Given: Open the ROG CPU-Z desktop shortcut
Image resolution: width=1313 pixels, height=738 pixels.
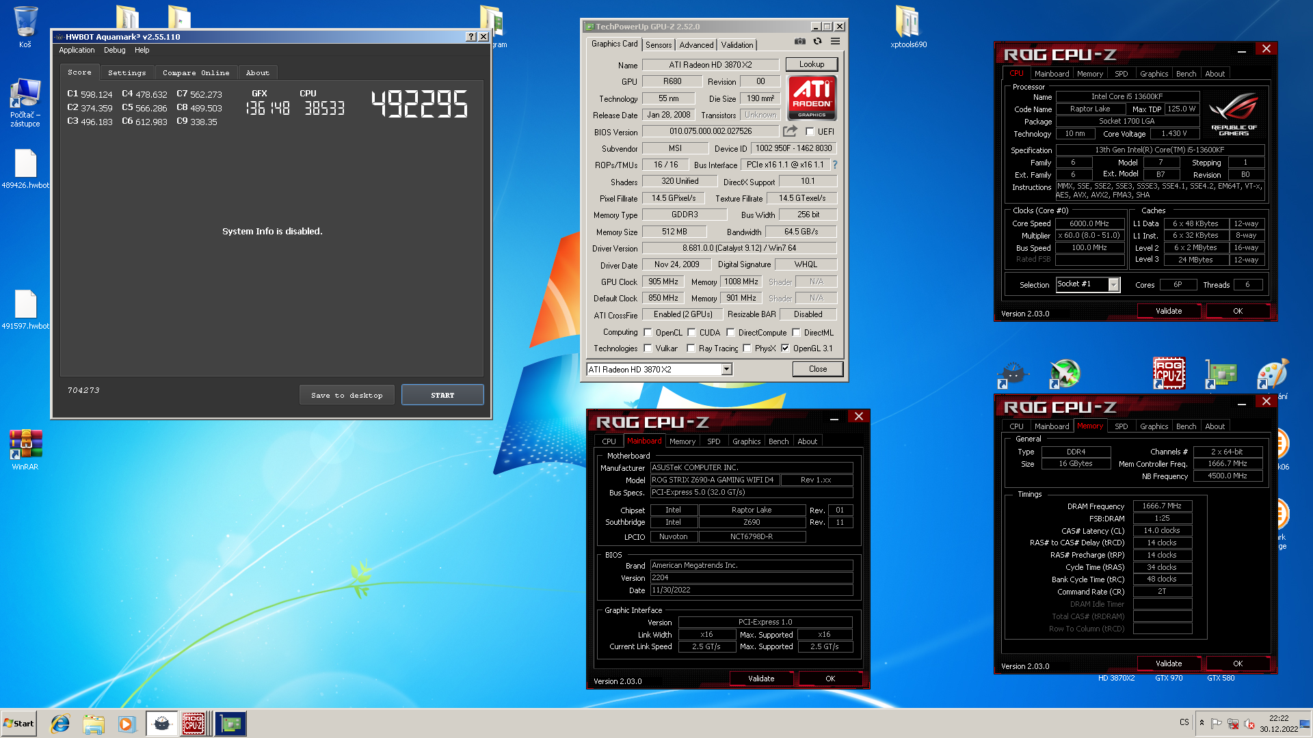Looking at the screenshot, I should [1169, 374].
